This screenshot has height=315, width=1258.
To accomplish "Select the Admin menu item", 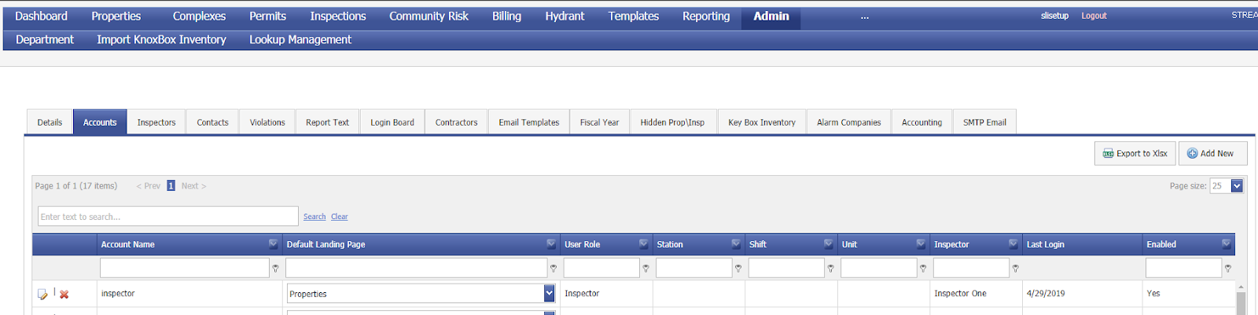I will point(771,16).
